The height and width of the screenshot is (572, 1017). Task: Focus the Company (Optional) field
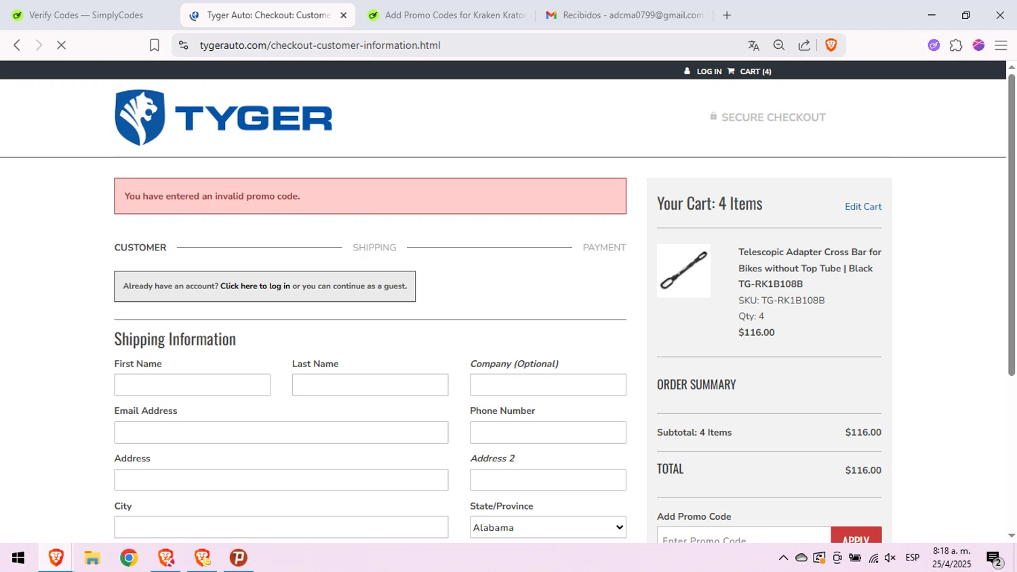(548, 385)
